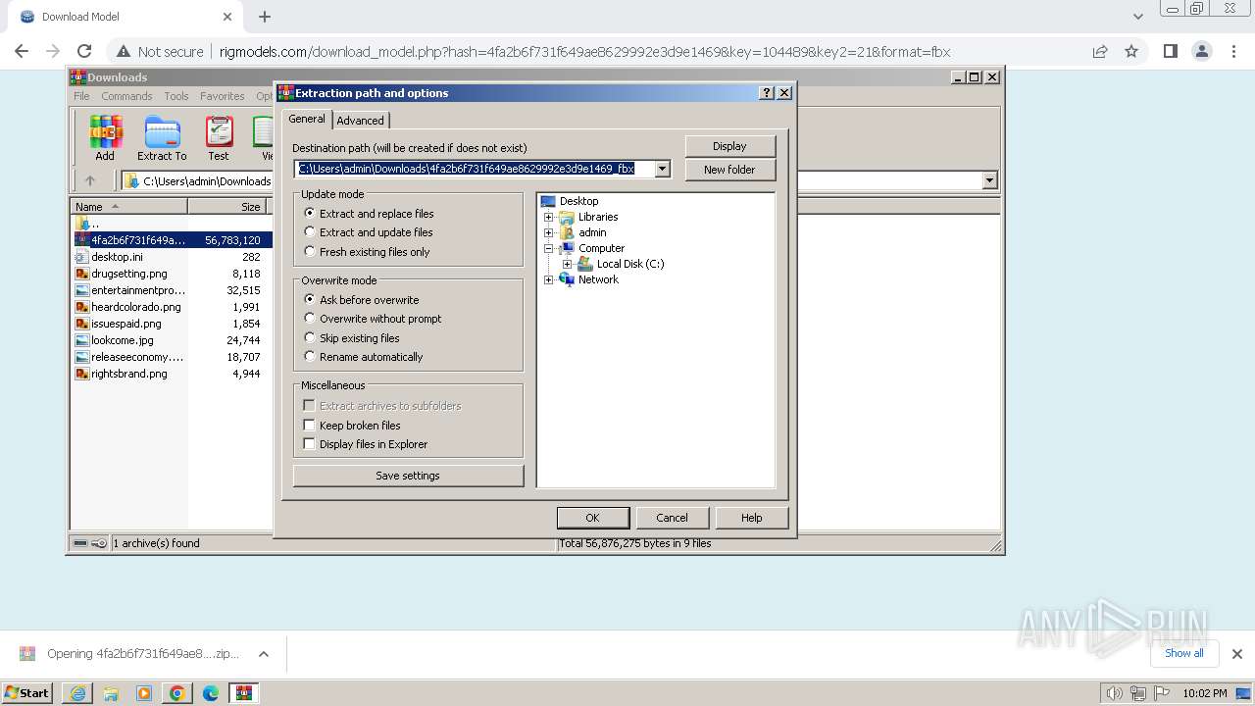
Task: Open the media player taskbar icon
Action: click(x=144, y=693)
